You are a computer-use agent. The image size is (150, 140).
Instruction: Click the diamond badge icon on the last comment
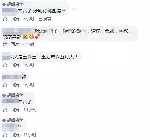click(4, 120)
